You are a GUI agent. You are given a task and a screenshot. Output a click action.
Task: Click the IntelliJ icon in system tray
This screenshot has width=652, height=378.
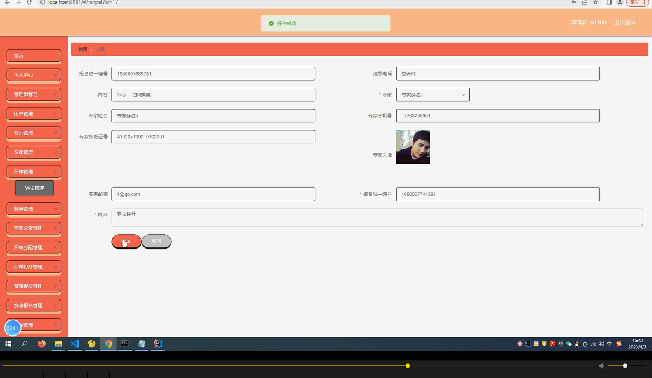pyautogui.click(x=528, y=344)
